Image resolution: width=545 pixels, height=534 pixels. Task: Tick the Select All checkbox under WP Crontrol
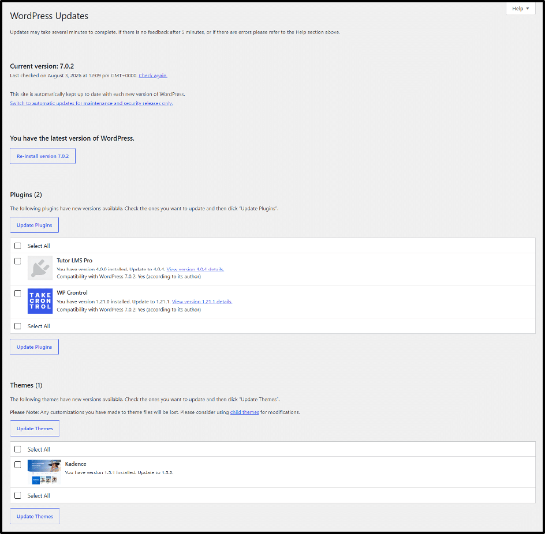tap(18, 326)
